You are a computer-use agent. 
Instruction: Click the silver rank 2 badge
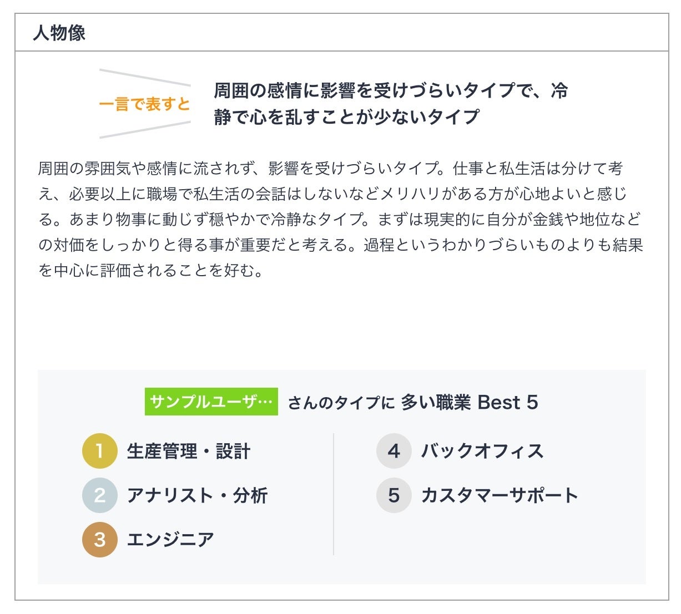[x=100, y=495]
